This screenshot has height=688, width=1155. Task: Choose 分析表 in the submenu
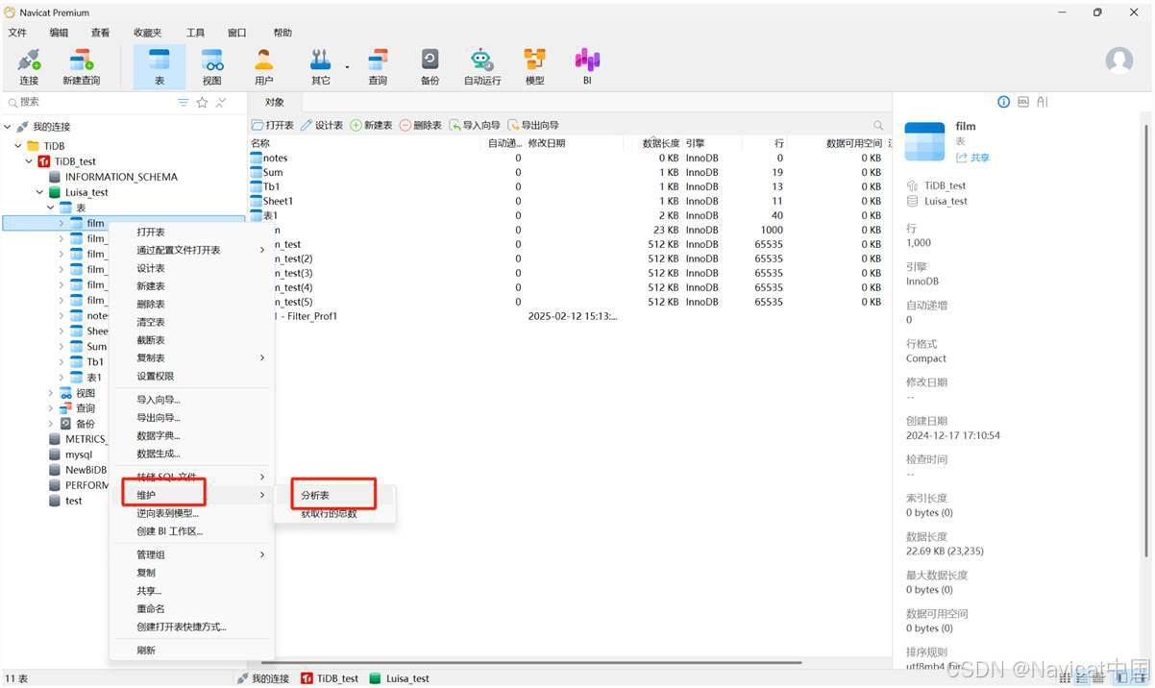coord(334,495)
